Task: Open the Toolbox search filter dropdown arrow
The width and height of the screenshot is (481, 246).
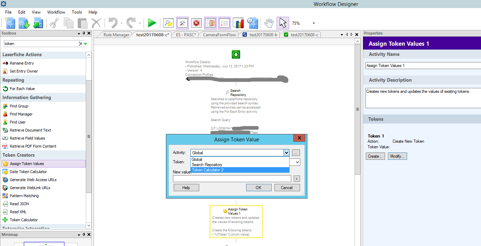Action: (x=85, y=44)
